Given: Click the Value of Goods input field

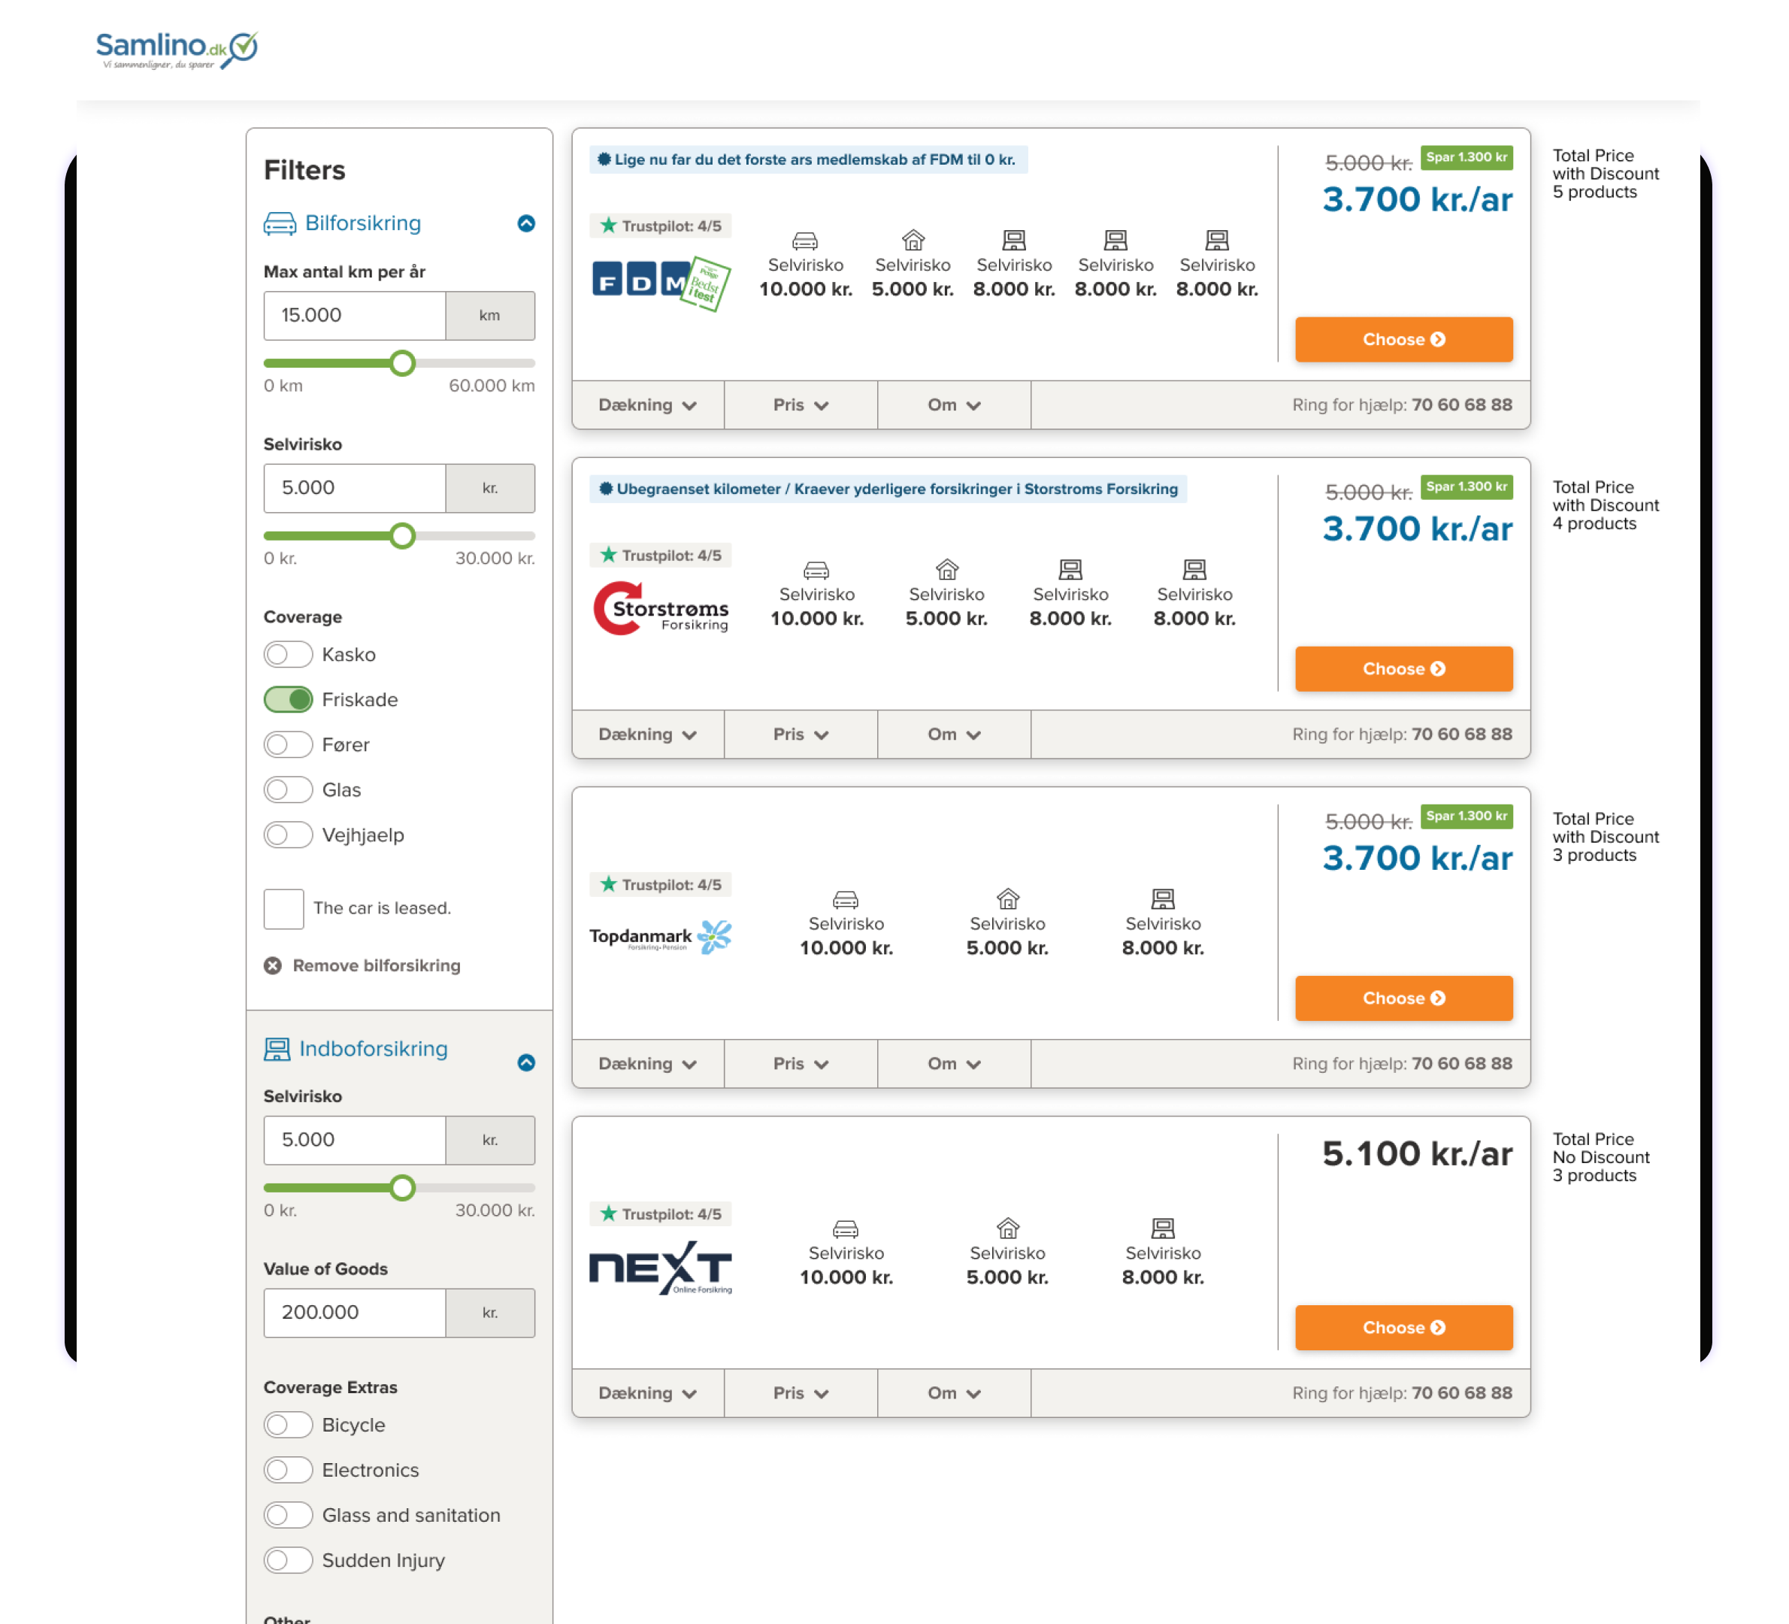Looking at the screenshot, I should pyautogui.click(x=355, y=1313).
